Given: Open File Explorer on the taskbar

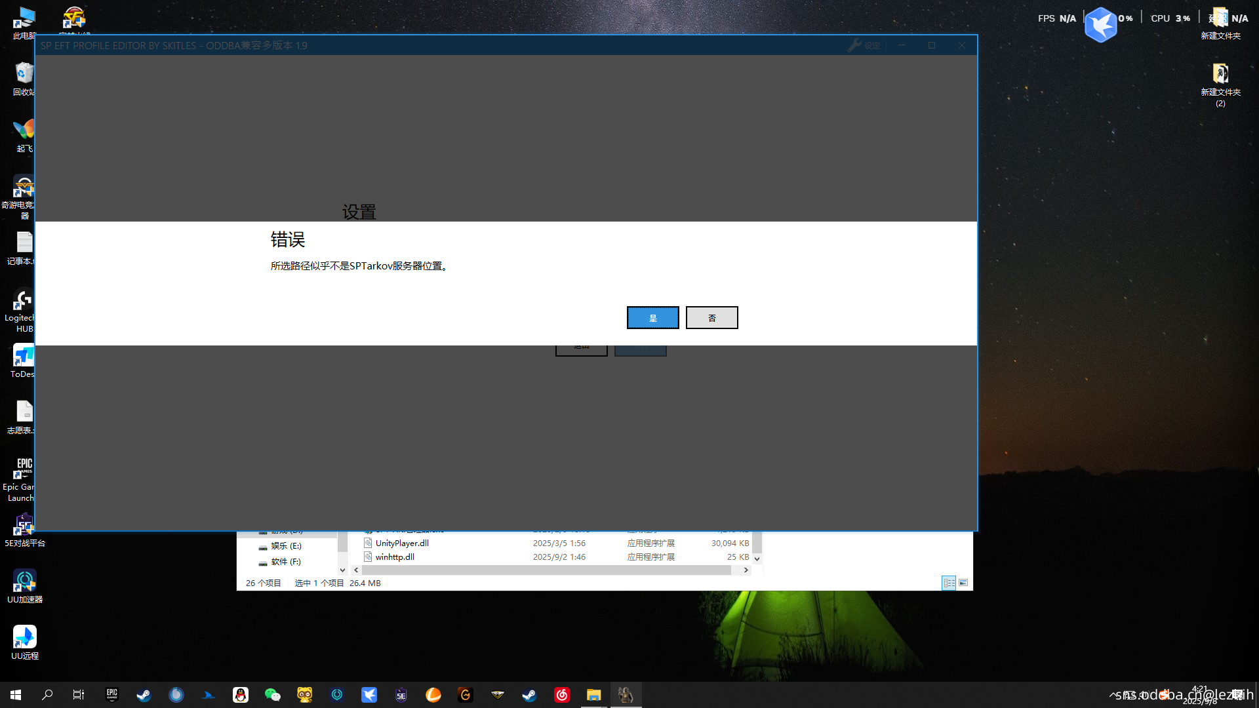Looking at the screenshot, I should pyautogui.click(x=594, y=695).
